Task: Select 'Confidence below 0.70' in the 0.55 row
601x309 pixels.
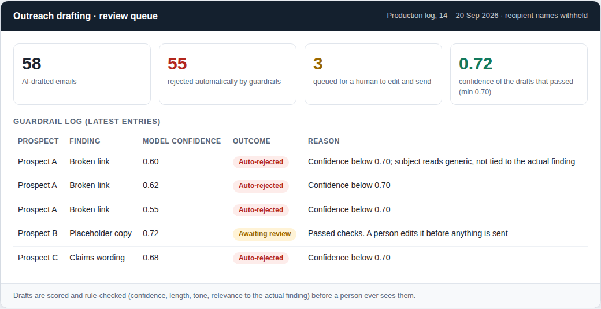Action: [x=349, y=209]
